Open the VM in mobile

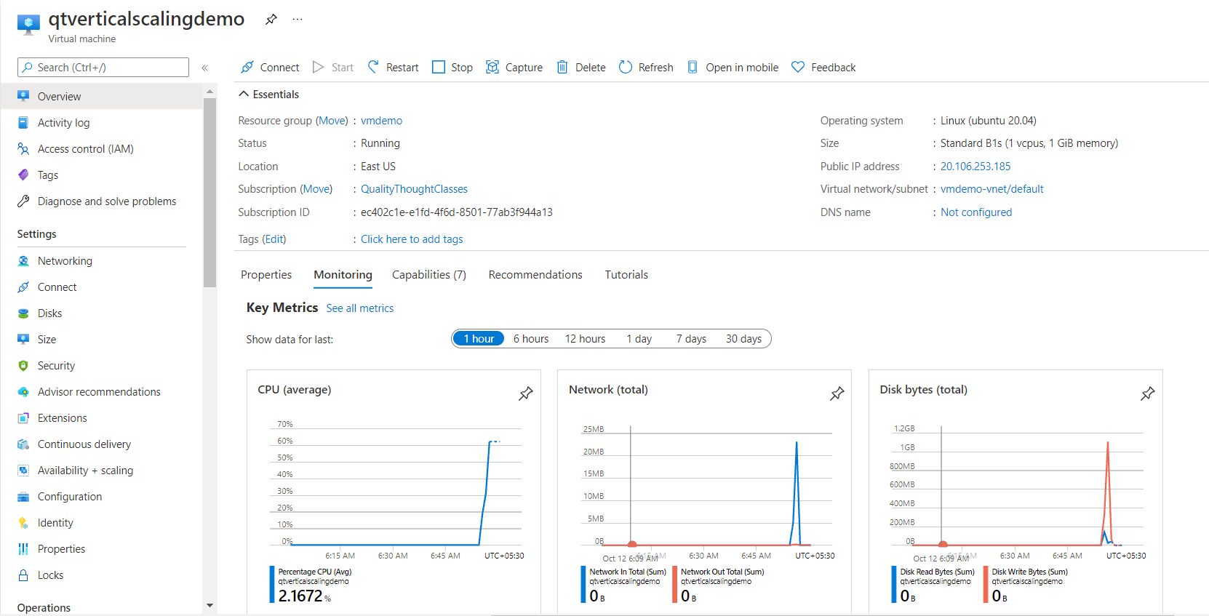click(x=733, y=68)
